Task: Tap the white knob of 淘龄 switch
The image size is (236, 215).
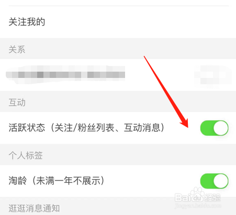Action: pos(221,181)
